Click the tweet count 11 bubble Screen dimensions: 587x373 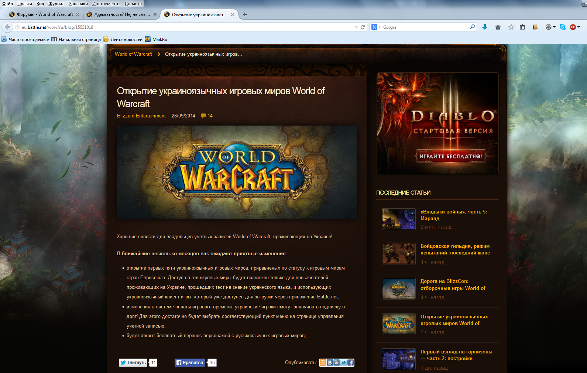(153, 363)
